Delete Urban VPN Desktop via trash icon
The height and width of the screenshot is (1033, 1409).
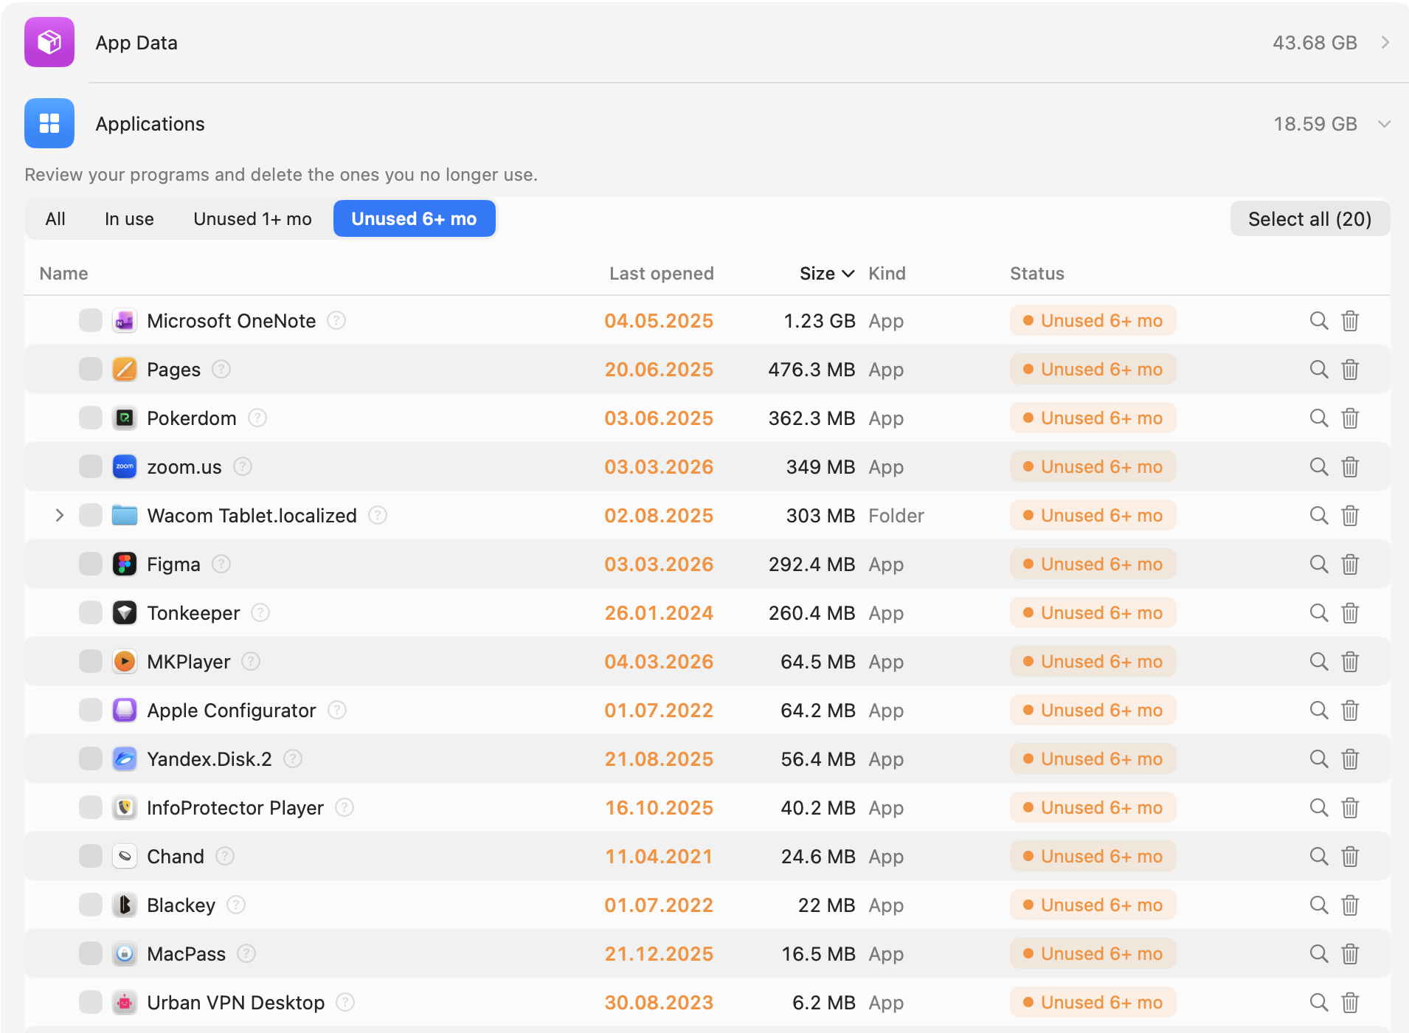(1350, 1003)
